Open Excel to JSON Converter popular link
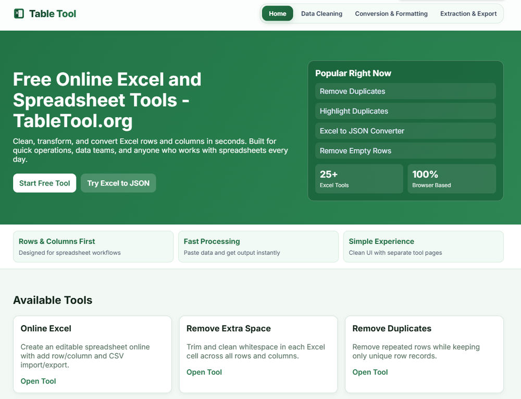Screen dimensions: 521x399 405,131
